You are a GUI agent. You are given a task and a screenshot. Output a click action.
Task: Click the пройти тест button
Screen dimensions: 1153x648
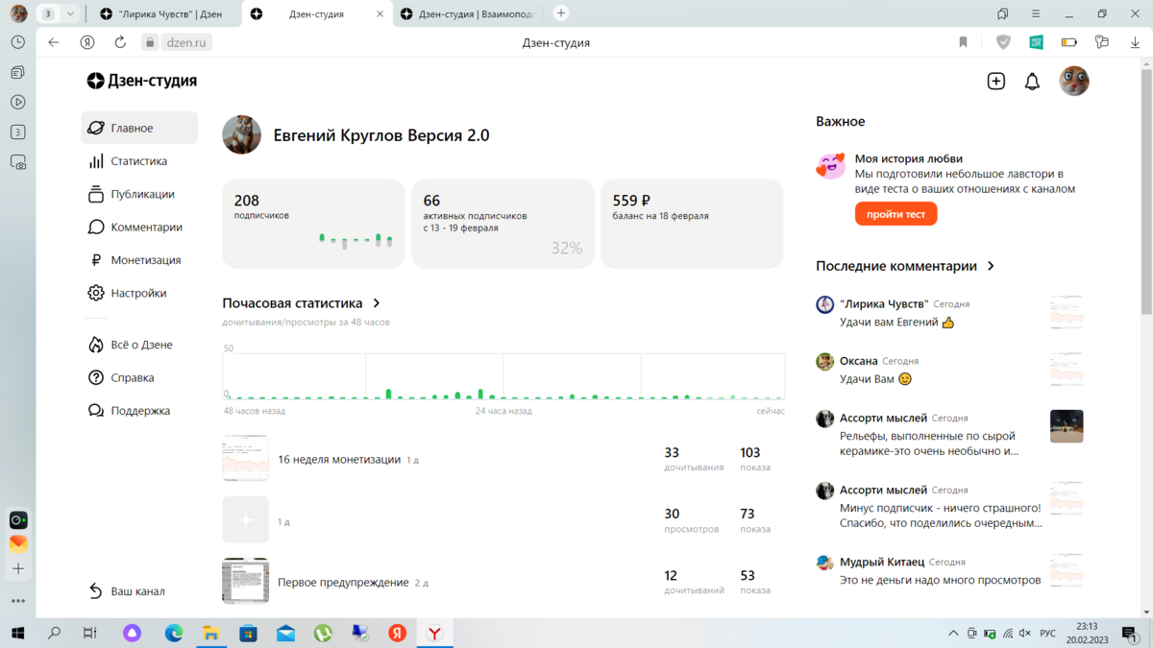(x=895, y=214)
